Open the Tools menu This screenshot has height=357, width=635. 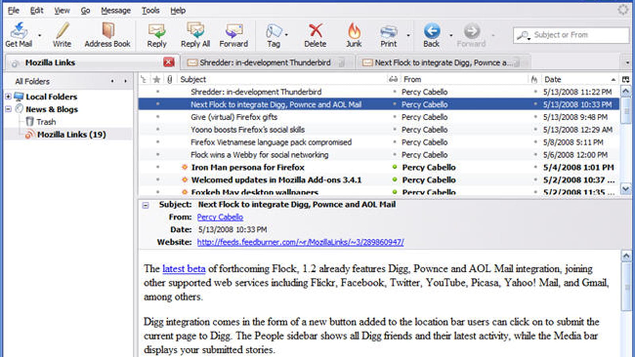(x=150, y=10)
